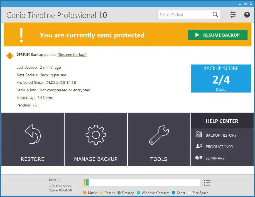The height and width of the screenshot is (197, 255).
Task: Click 'Not compressed or encrypted' text
Action: coord(65,90)
